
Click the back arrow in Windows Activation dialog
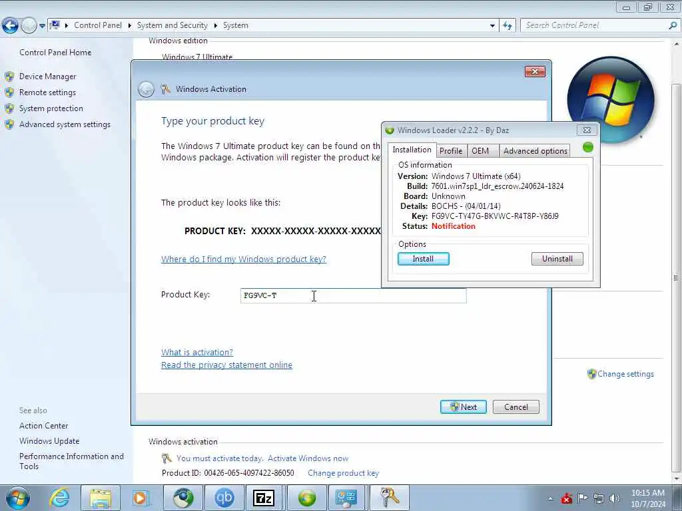[x=146, y=90]
